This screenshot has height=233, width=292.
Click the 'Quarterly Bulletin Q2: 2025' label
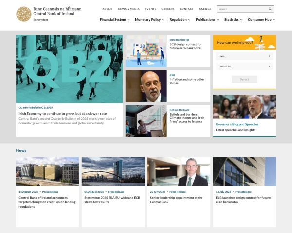[36, 108]
